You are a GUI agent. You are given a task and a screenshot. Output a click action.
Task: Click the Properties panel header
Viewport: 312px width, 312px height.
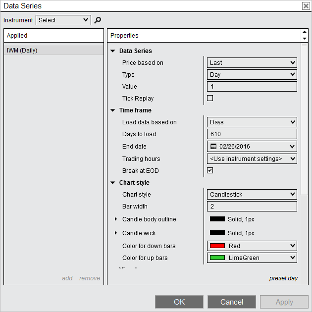tap(204, 36)
